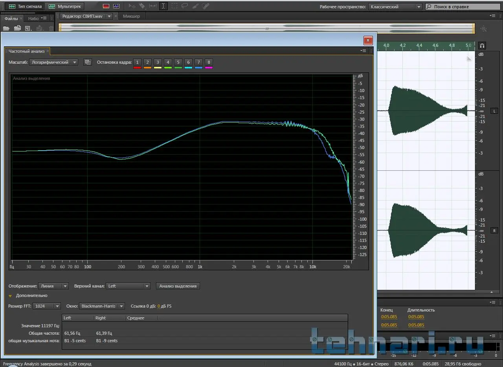The height and width of the screenshot is (367, 503).
Task: Show the spectral pitch display icon
Action: tap(116, 6)
